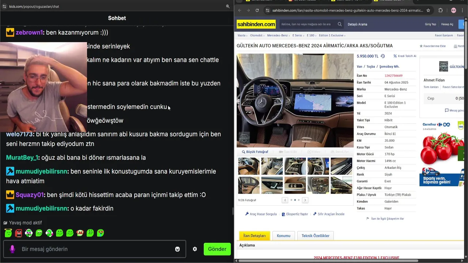Click İlan ile İlgili Şikayetim Var

tap(385, 219)
